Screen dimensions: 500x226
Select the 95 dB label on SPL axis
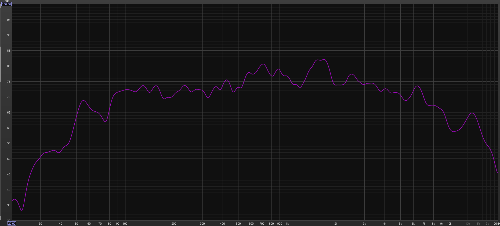click(9, 20)
